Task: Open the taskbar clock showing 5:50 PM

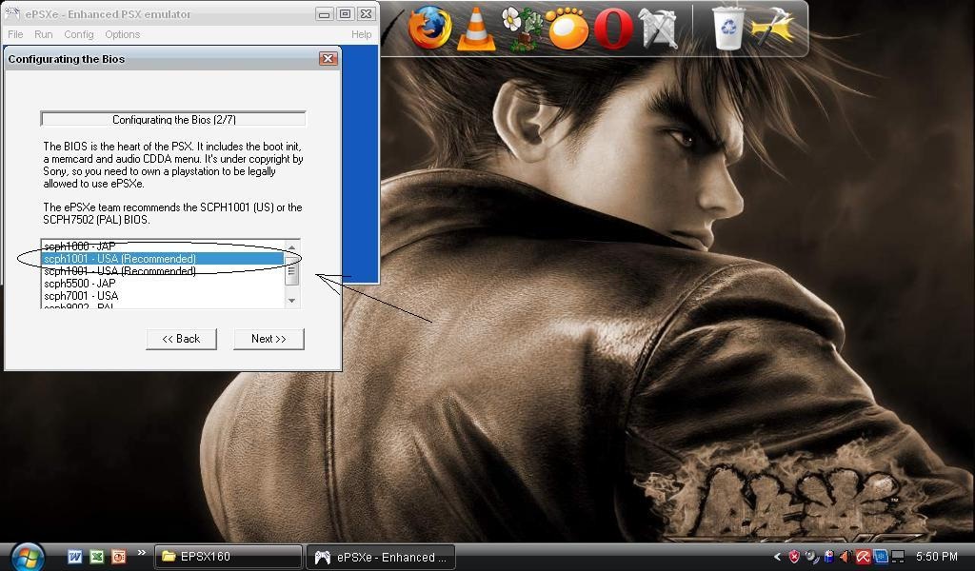Action: pos(937,557)
